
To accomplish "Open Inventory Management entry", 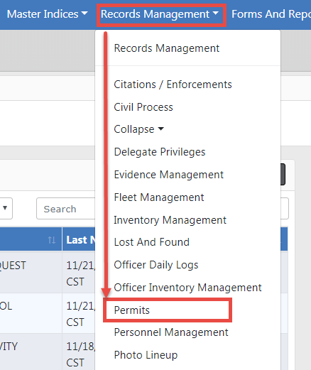I will (170, 220).
